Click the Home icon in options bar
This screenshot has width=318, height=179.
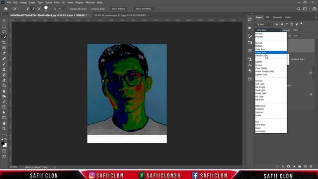tap(6, 9)
